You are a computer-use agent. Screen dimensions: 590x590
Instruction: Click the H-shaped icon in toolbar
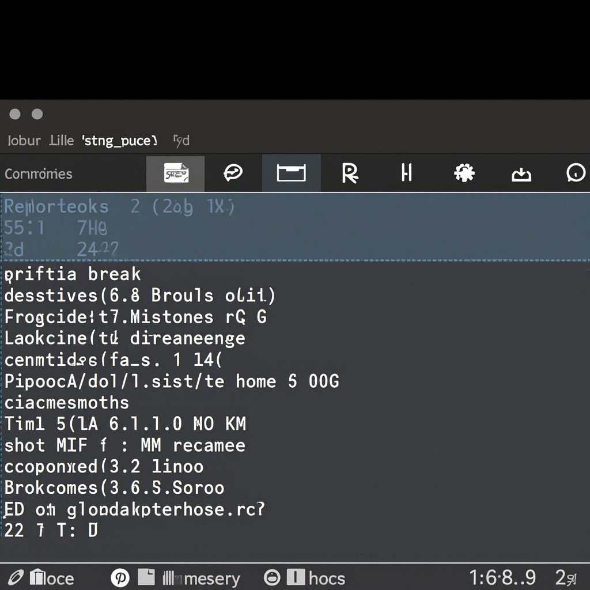pyautogui.click(x=407, y=173)
